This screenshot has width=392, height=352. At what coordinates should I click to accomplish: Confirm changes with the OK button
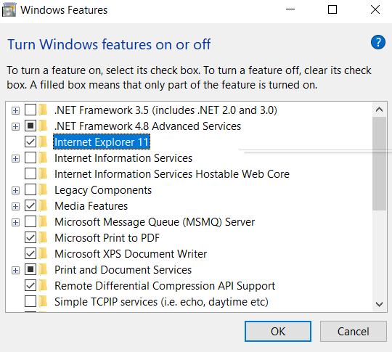pos(278,331)
